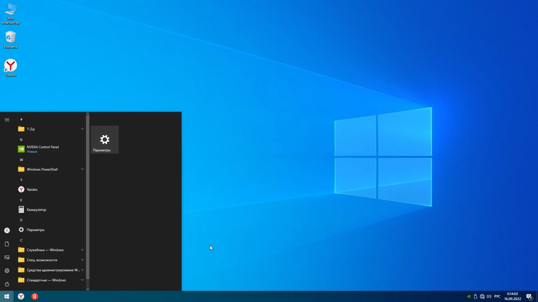Expand Спец. возможности chevron
538x302 pixels.
coord(82,260)
